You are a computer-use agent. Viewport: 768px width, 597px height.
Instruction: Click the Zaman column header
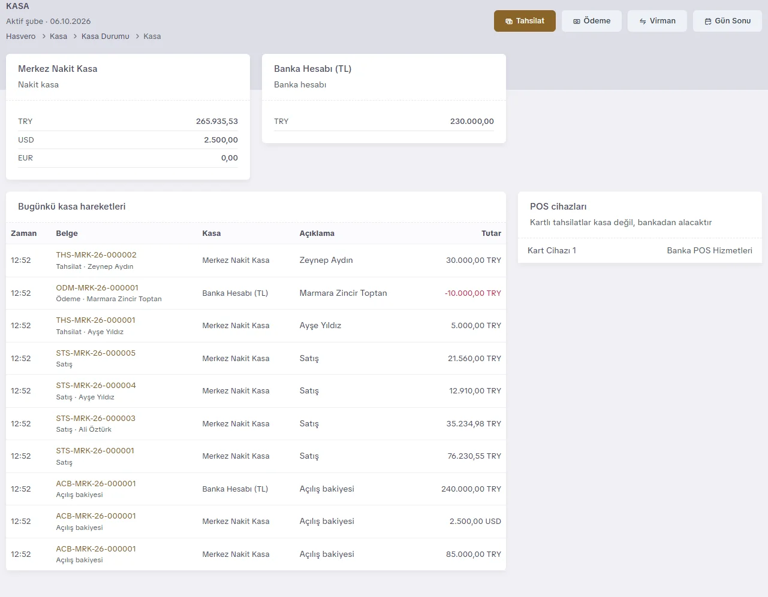pos(24,234)
